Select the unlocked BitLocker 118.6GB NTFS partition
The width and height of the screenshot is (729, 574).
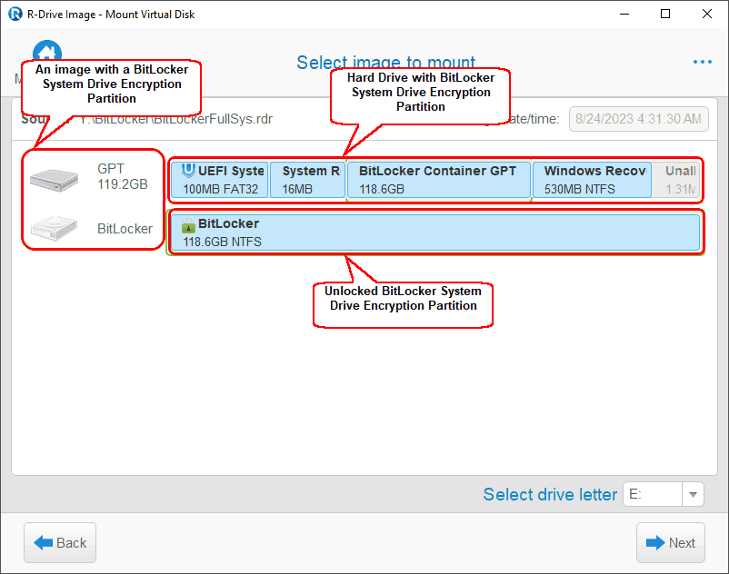pyautogui.click(x=435, y=233)
